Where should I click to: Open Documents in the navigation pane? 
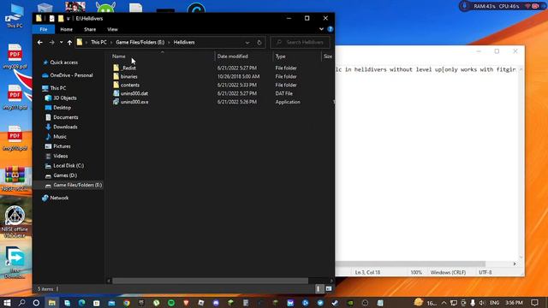66,117
